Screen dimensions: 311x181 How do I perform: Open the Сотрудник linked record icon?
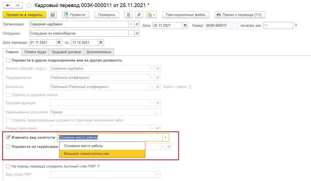(137, 33)
